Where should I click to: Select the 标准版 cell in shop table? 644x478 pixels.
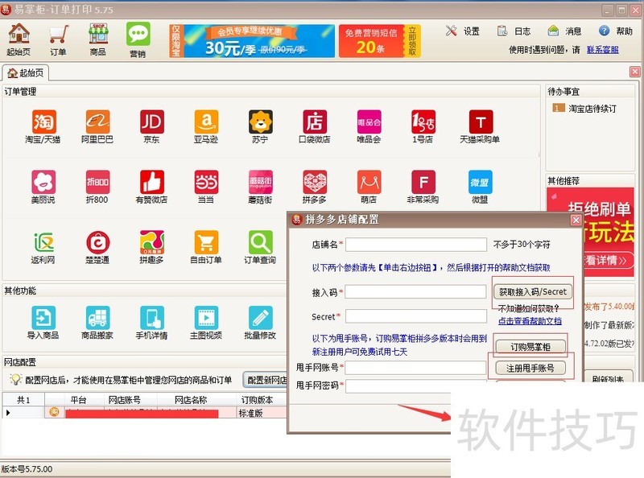point(262,413)
